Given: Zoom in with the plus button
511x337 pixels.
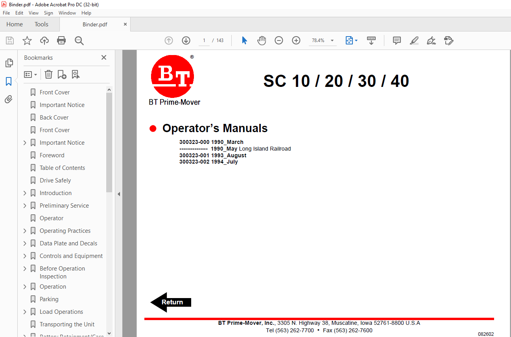Looking at the screenshot, I should pos(296,41).
